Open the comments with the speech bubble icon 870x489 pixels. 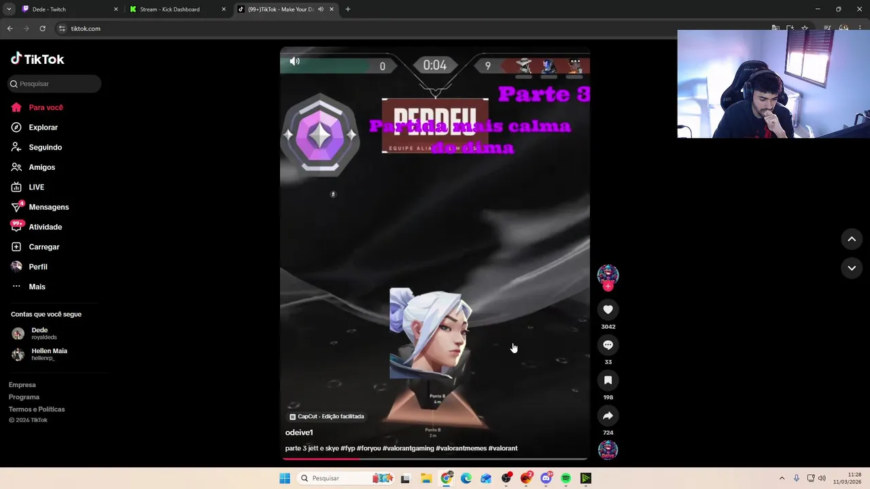click(x=608, y=345)
